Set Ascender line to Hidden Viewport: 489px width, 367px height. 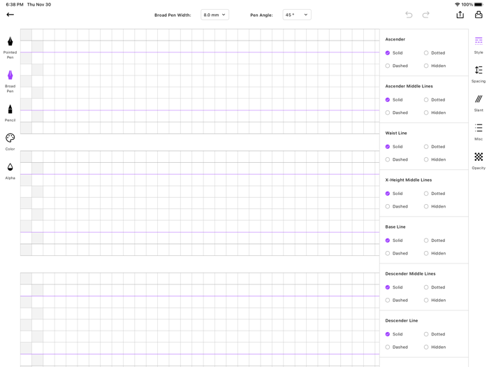pyautogui.click(x=435, y=66)
